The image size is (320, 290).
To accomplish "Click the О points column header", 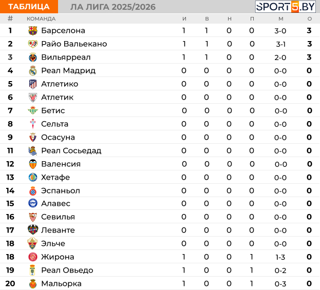I will (x=310, y=19).
